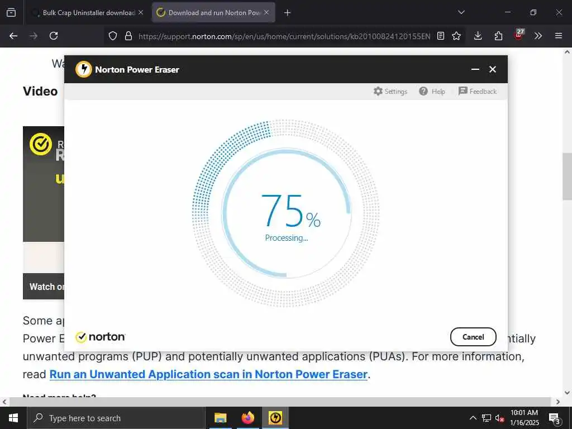Show hidden system tray icons
This screenshot has height=429, width=572.
[x=473, y=418]
